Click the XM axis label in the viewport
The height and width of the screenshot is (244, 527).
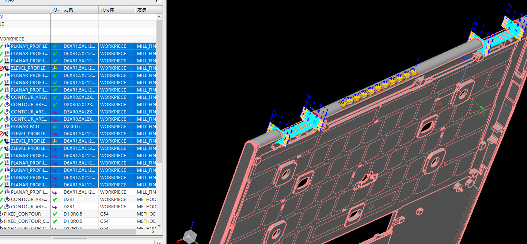(439, 104)
